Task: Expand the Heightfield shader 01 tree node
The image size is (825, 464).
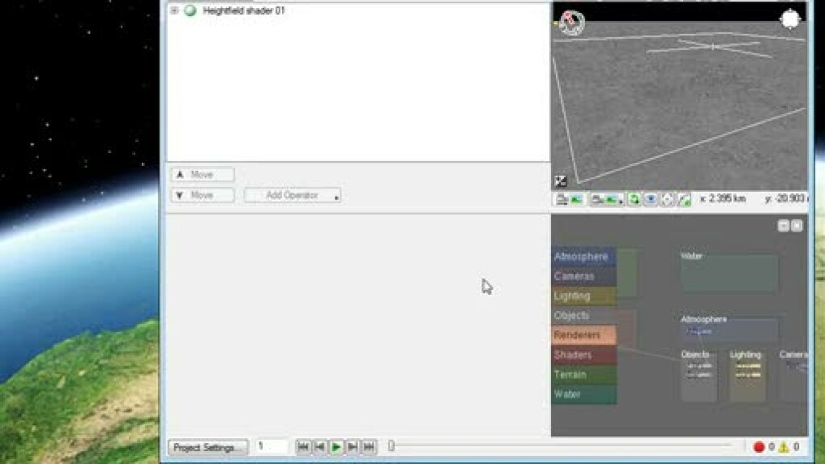Action: point(174,11)
